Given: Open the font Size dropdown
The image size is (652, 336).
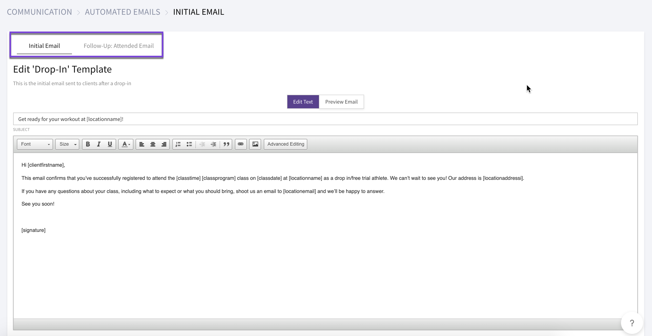Looking at the screenshot, I should tap(67, 144).
